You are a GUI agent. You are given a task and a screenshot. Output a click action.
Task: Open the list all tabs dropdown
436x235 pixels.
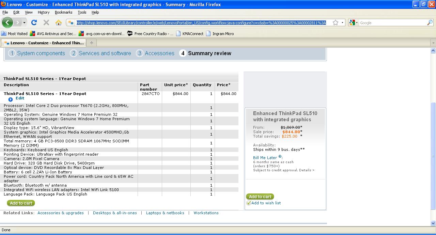(x=433, y=43)
